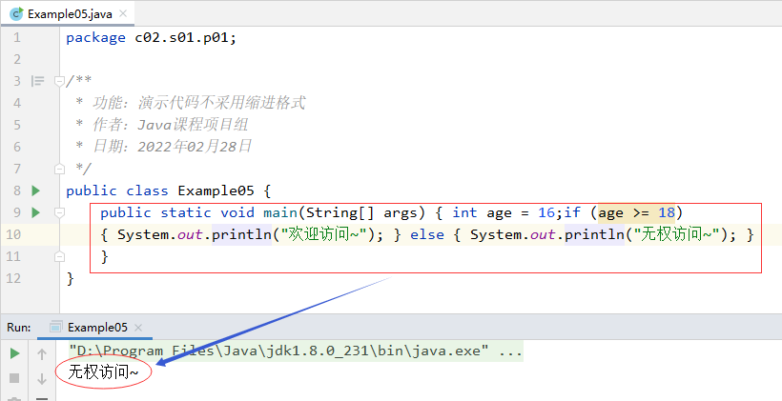Run main method from the line 9 gutter arrow

[36, 212]
